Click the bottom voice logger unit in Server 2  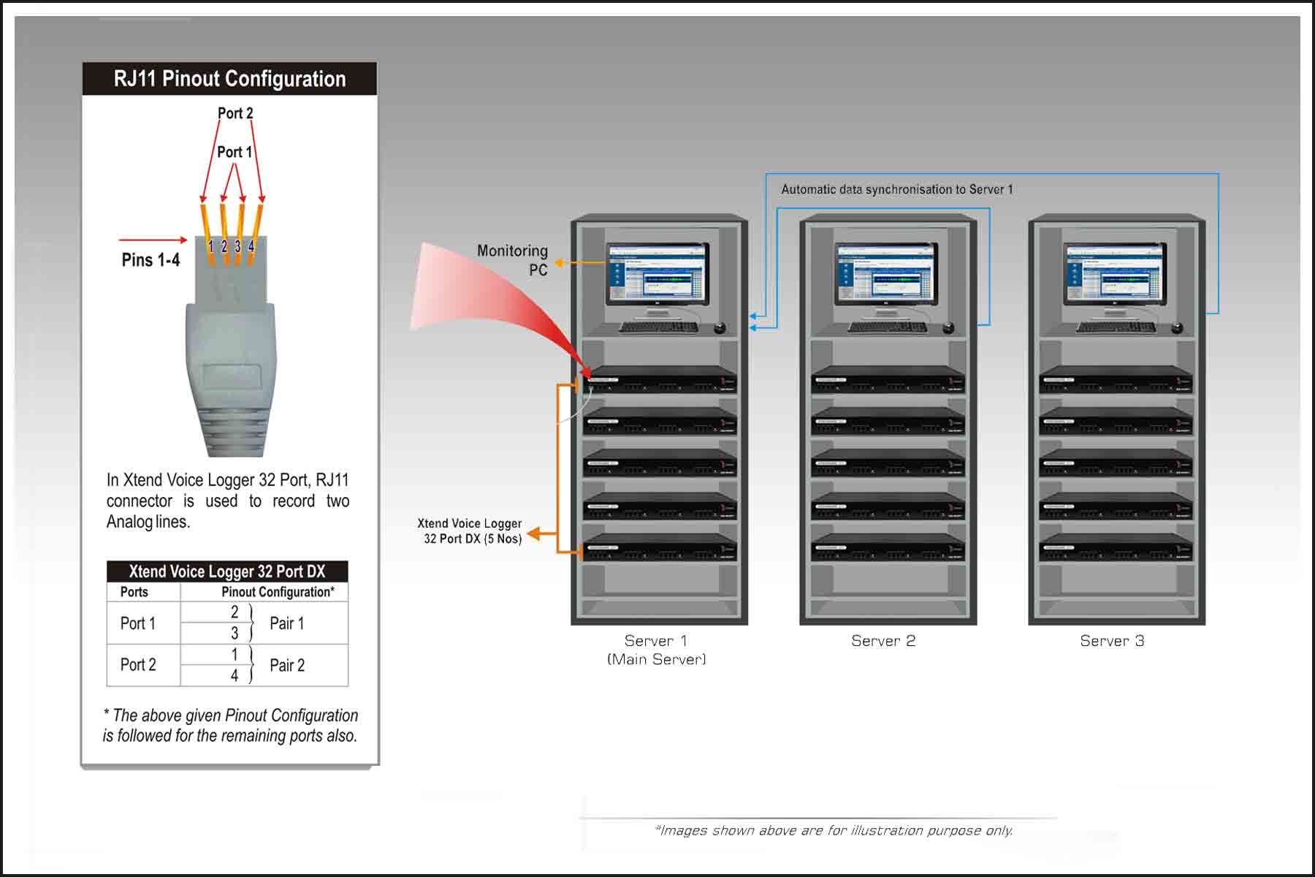pyautogui.click(x=888, y=547)
